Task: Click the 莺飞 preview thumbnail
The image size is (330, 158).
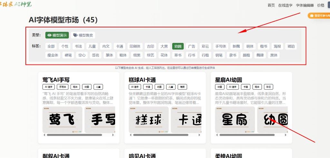Action: point(62,120)
